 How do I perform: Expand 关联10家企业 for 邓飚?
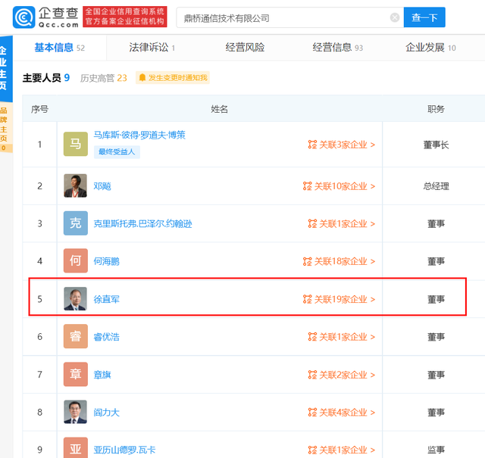click(339, 186)
